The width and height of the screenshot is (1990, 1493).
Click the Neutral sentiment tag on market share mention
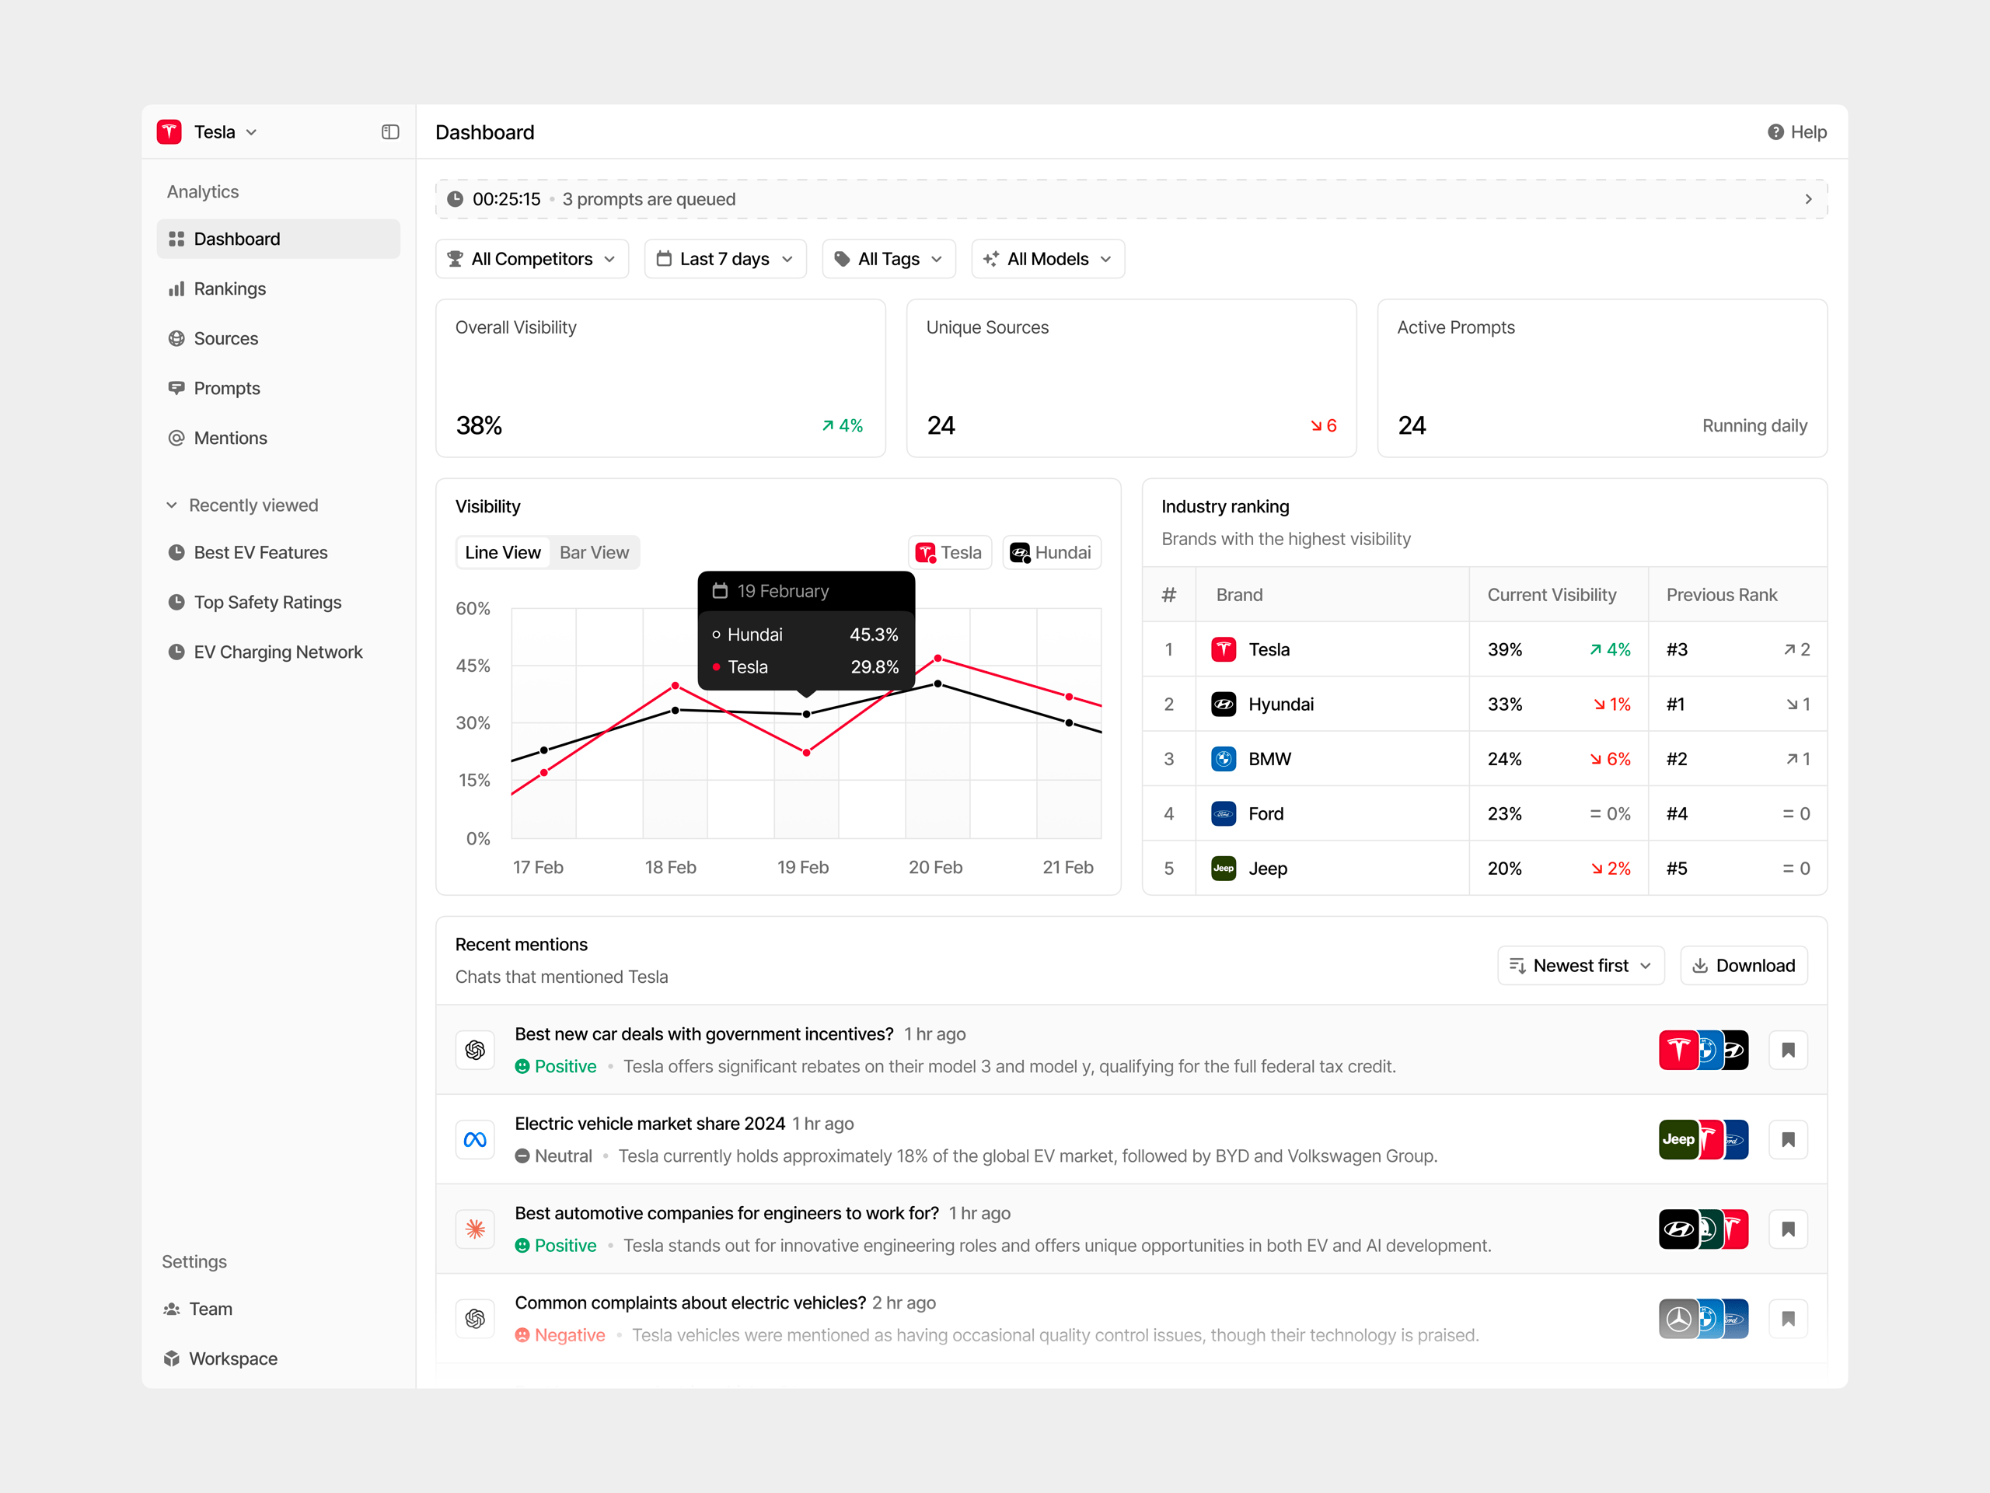pos(554,1156)
